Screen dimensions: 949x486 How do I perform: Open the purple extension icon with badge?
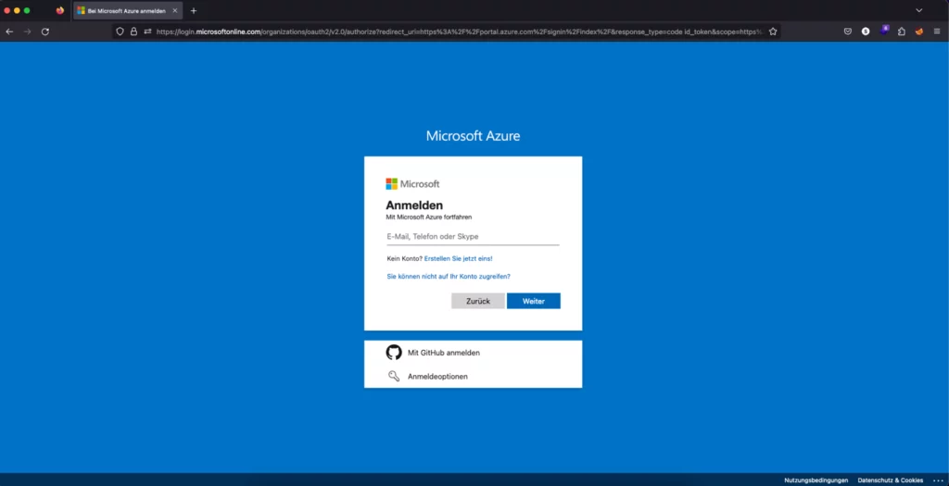884,31
